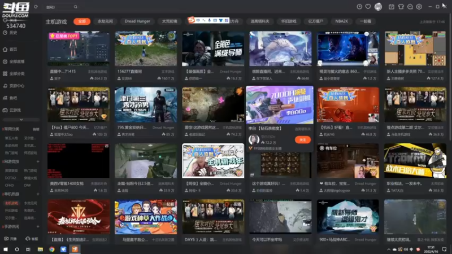
Task: Open 游戏神草大作战 stream thumbnail
Action: [146, 217]
